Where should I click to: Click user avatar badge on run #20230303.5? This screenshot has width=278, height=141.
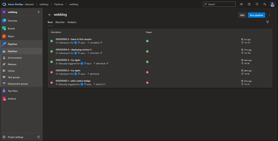click(75, 43)
